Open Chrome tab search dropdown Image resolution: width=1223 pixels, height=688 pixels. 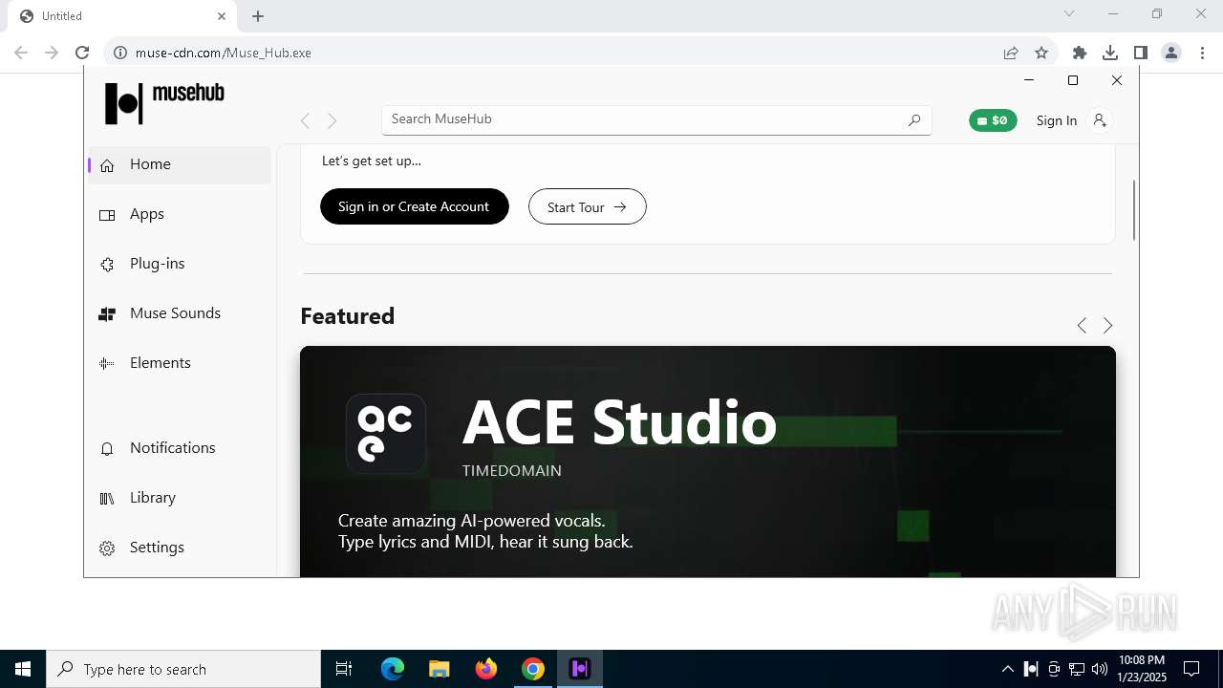(1069, 13)
